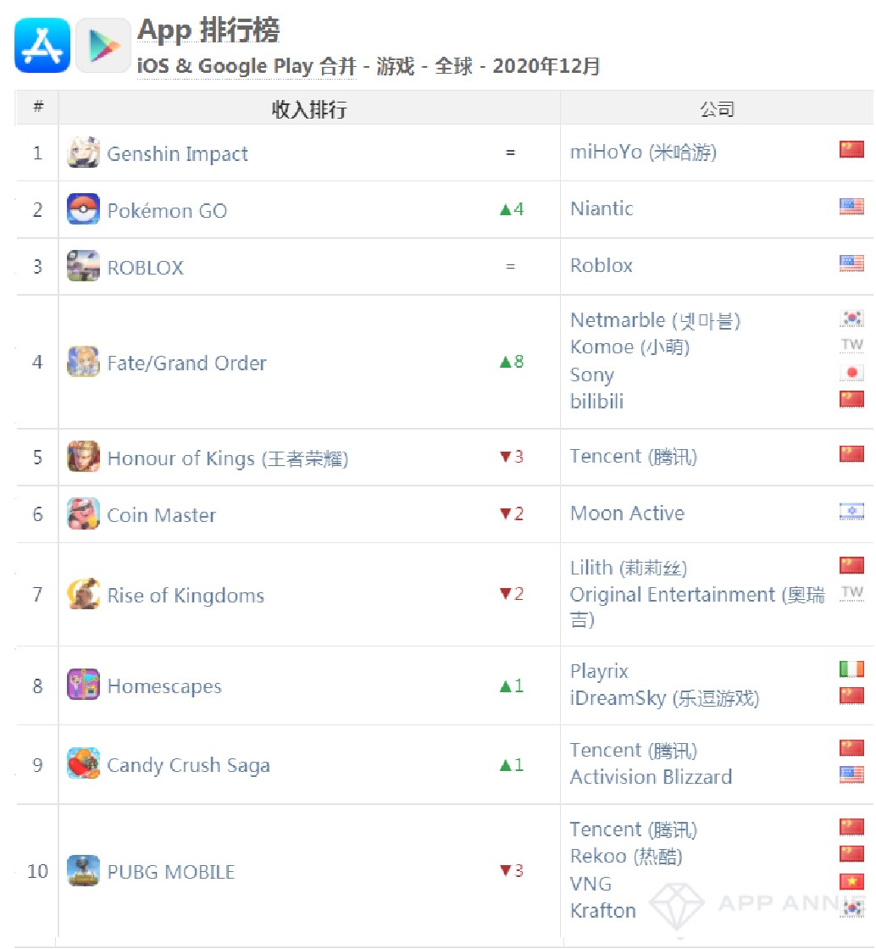Click the iOS & Google Play 合并 subtitle

[247, 65]
